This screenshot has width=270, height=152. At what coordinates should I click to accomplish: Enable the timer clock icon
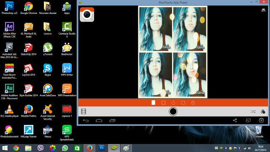tap(193, 103)
